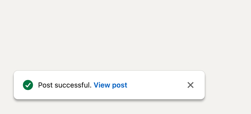This screenshot has height=114, width=251.
Task: Hide the success toast with X
Action: (x=190, y=85)
